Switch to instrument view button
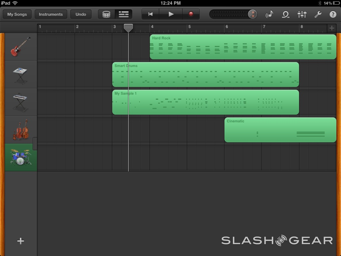341x256 pixels. [106, 14]
